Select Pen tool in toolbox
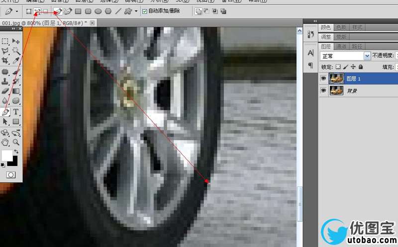Screen dimensions: 398x247 5,112
